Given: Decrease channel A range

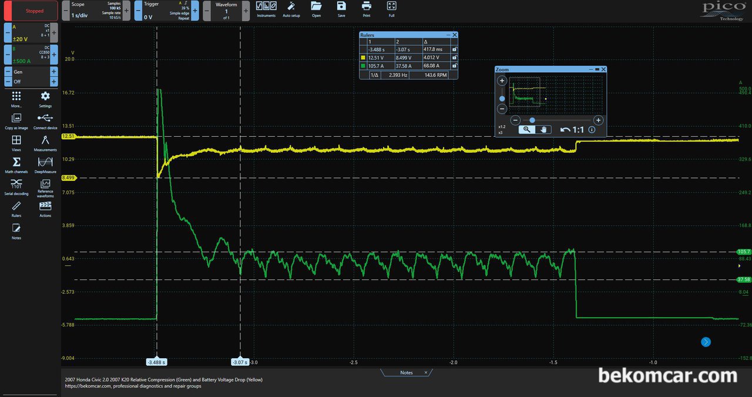Looking at the screenshot, I should [x=7, y=33].
